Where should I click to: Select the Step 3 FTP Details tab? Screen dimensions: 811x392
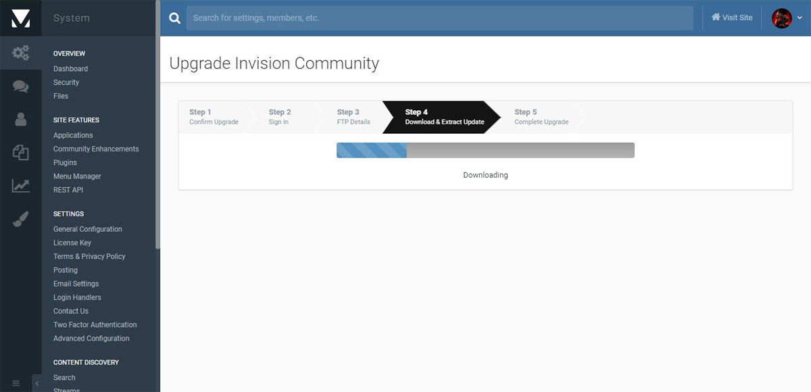[x=353, y=117]
